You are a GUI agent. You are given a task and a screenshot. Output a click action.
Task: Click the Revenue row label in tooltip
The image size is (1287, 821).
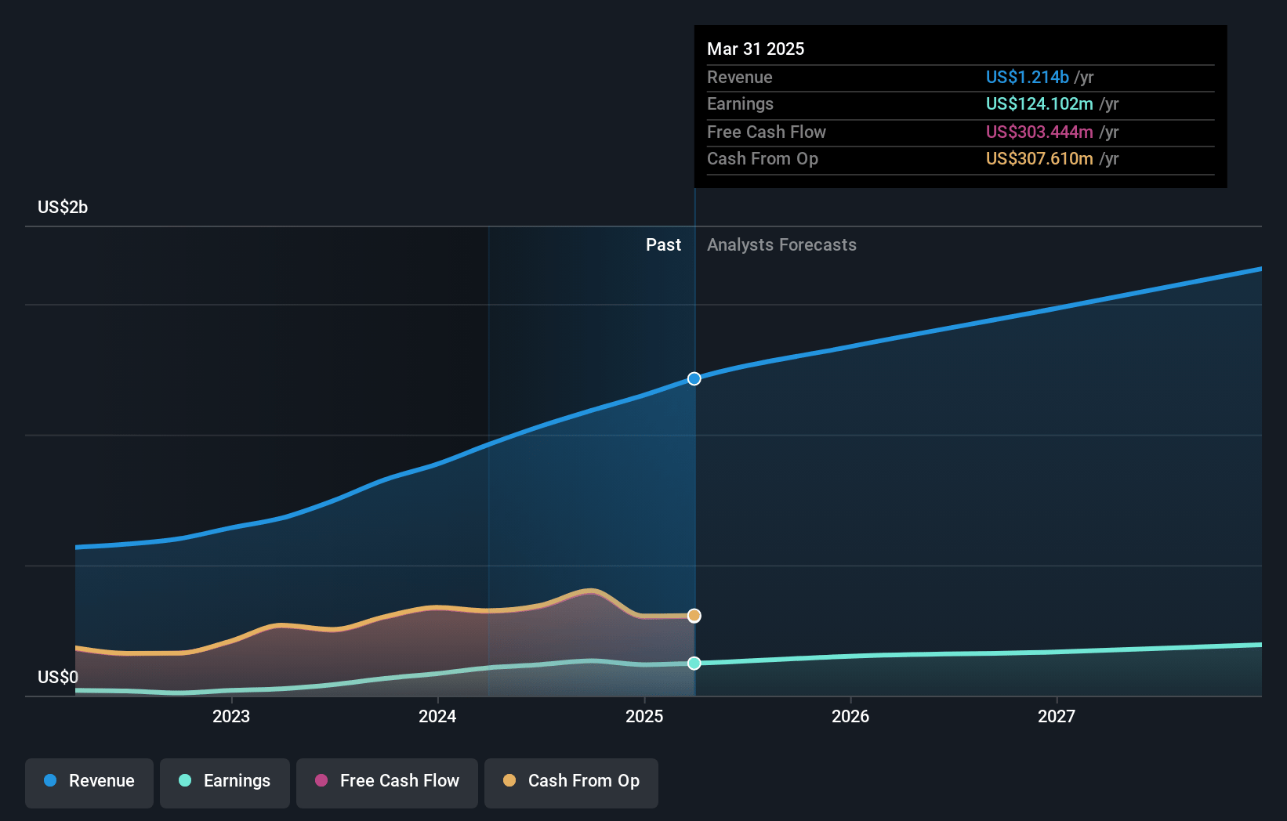(739, 77)
